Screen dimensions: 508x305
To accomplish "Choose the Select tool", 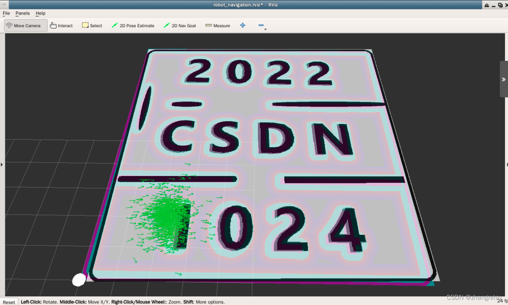I will [92, 26].
